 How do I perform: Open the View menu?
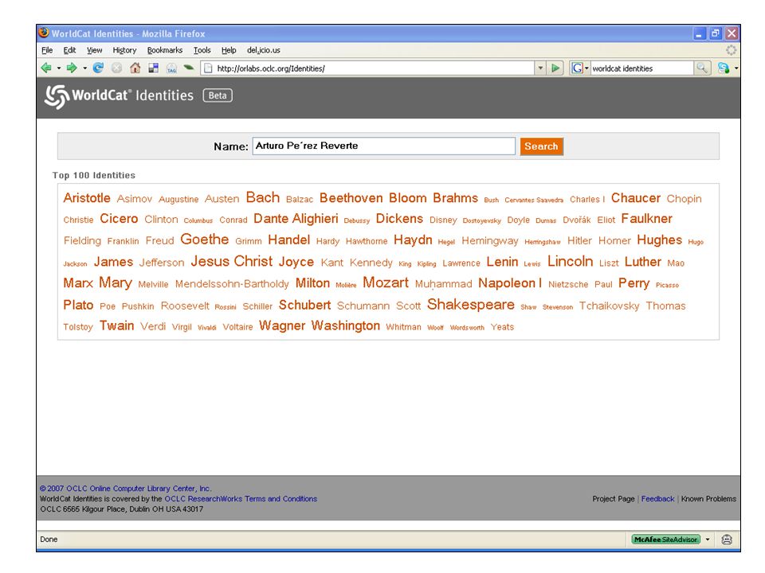tap(95, 50)
